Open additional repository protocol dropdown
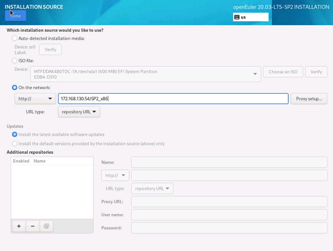333x251 pixels. [x=115, y=176]
